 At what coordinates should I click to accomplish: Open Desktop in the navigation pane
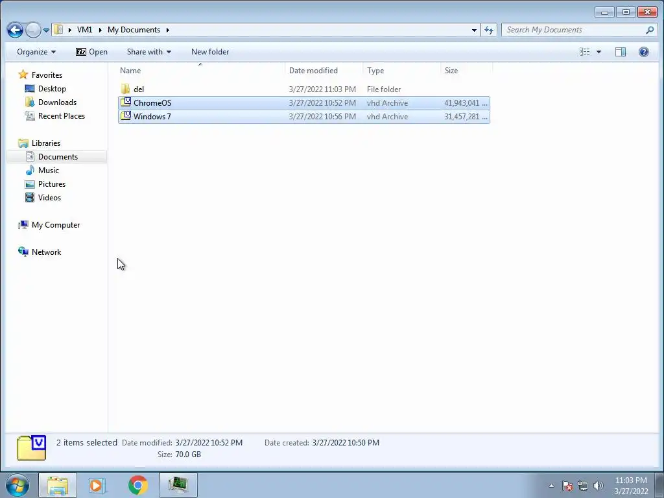pos(52,88)
